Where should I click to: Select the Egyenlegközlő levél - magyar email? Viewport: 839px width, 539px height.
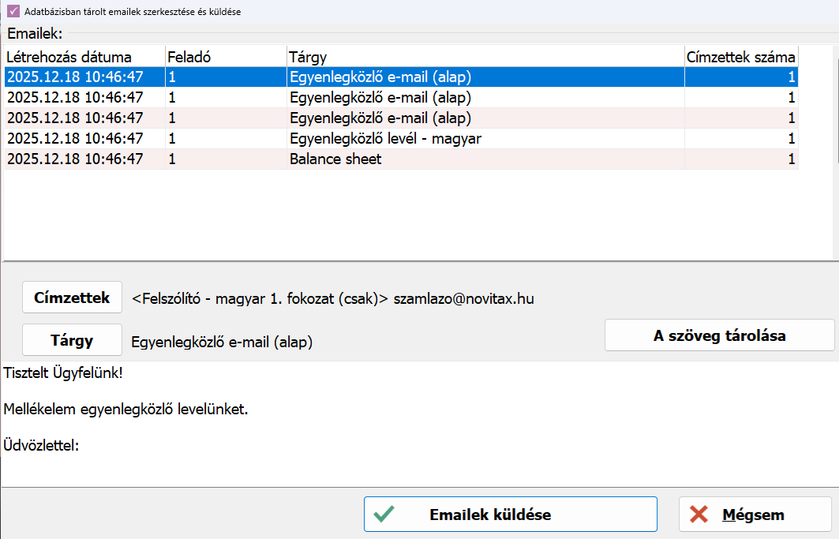click(385, 139)
